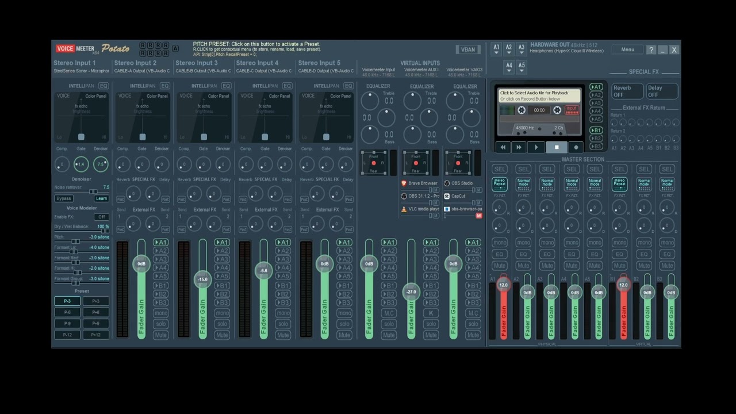This screenshot has height=414, width=736.
Task: Solo the Stereo Input 4 strip
Action: 283,324
